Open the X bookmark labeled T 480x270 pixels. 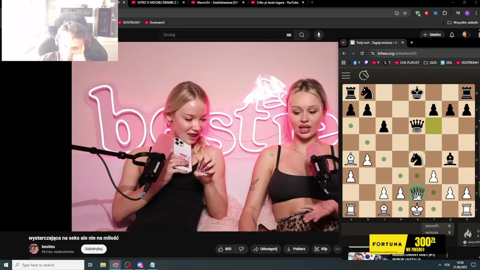[387, 63]
